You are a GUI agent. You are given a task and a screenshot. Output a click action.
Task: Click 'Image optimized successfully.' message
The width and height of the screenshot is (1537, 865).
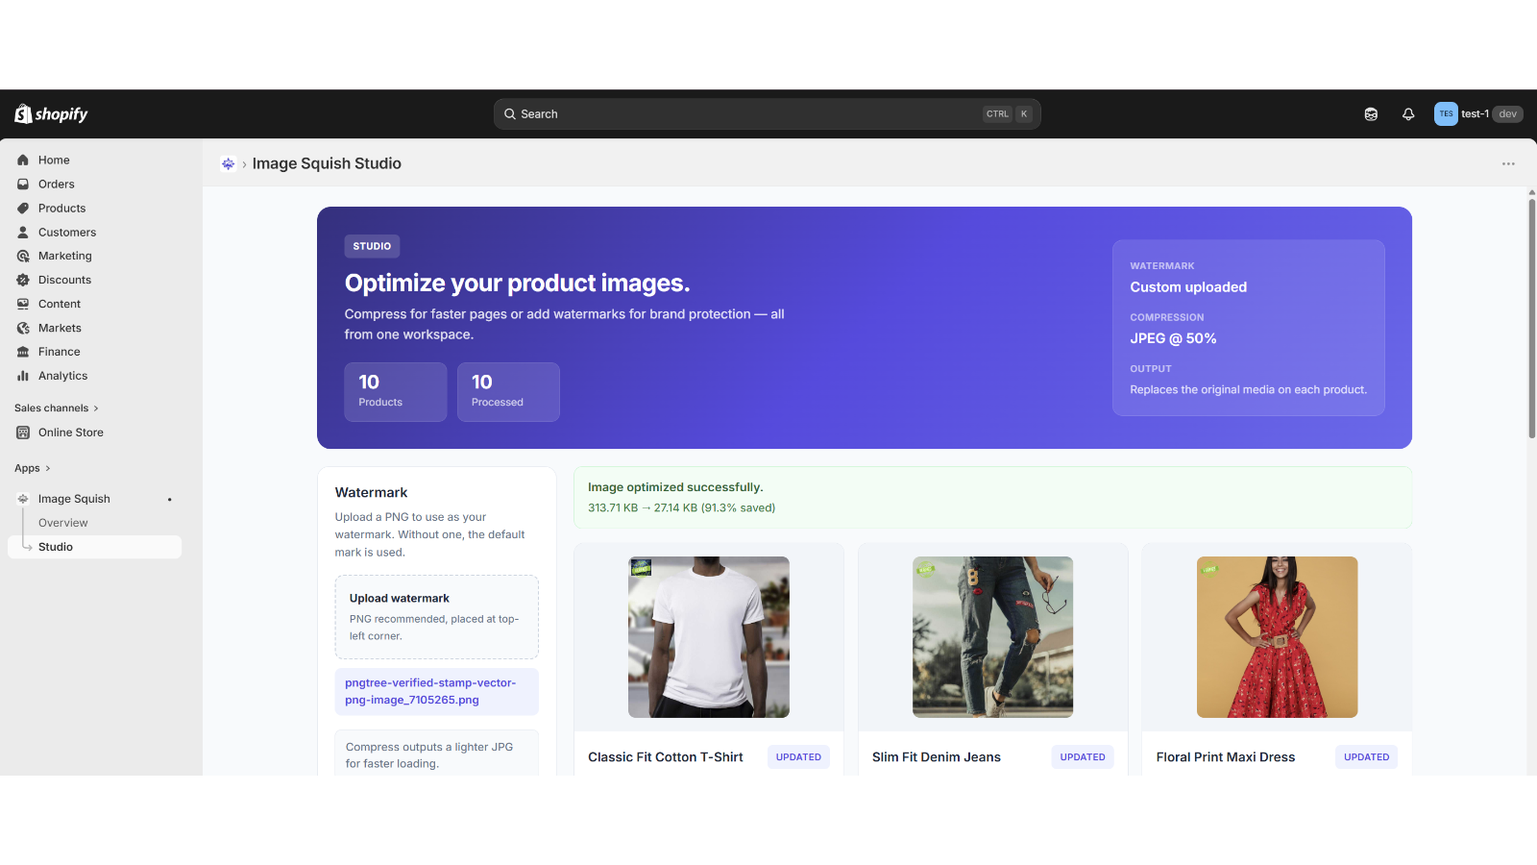(675, 487)
